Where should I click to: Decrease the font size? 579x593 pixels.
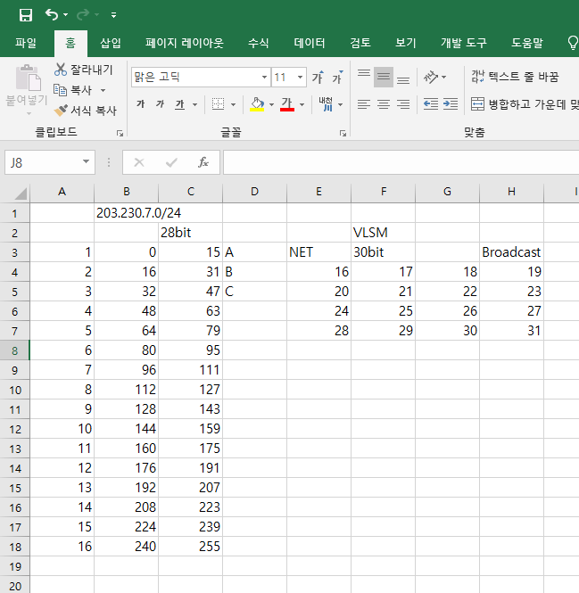337,78
